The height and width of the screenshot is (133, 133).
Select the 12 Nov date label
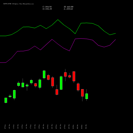(x=18, y=126)
